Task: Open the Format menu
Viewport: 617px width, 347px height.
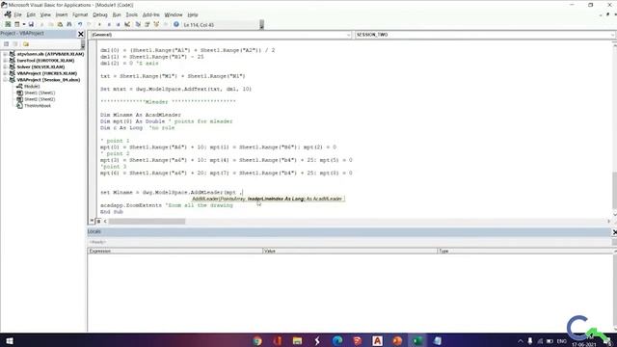Action: pos(80,14)
